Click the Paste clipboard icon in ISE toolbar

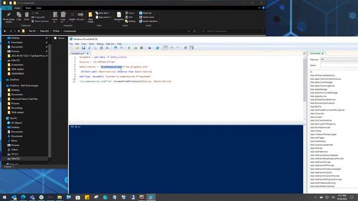point(101,48)
